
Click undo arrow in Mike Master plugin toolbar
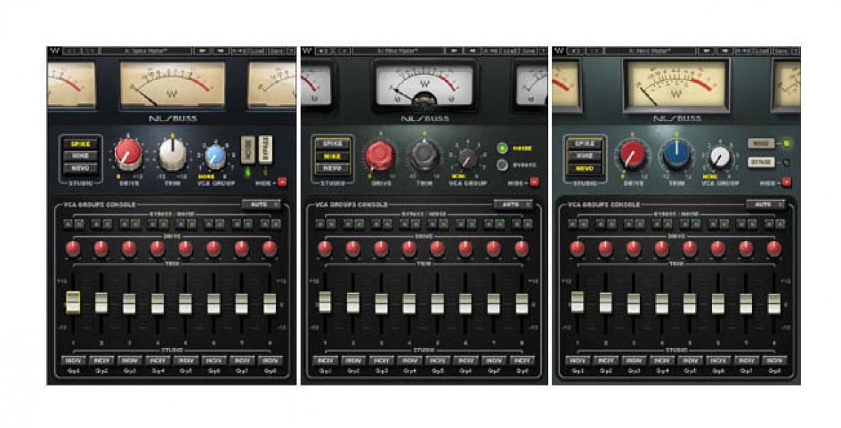[x=324, y=51]
